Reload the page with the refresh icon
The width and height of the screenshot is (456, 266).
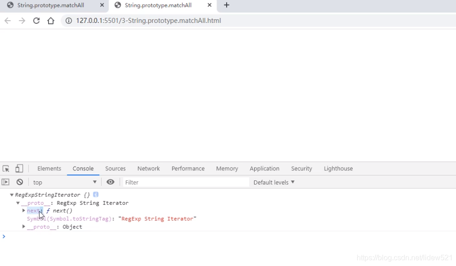[36, 21]
